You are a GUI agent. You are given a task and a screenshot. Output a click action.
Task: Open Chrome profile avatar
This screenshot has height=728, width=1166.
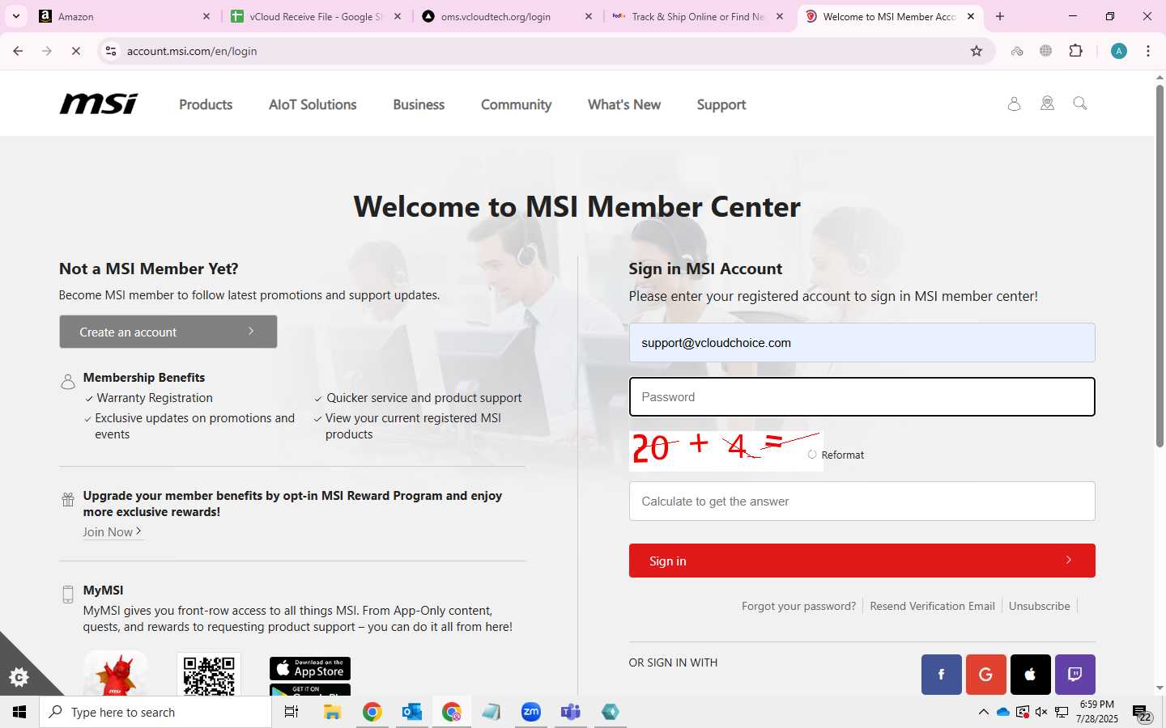pyautogui.click(x=1119, y=51)
